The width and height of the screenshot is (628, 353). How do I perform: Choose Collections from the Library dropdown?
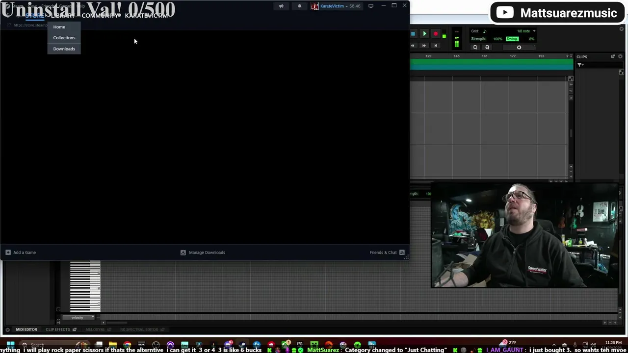coord(64,38)
